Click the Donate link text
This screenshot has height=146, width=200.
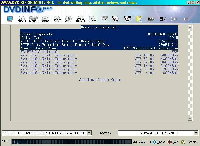pyautogui.click(x=192, y=142)
